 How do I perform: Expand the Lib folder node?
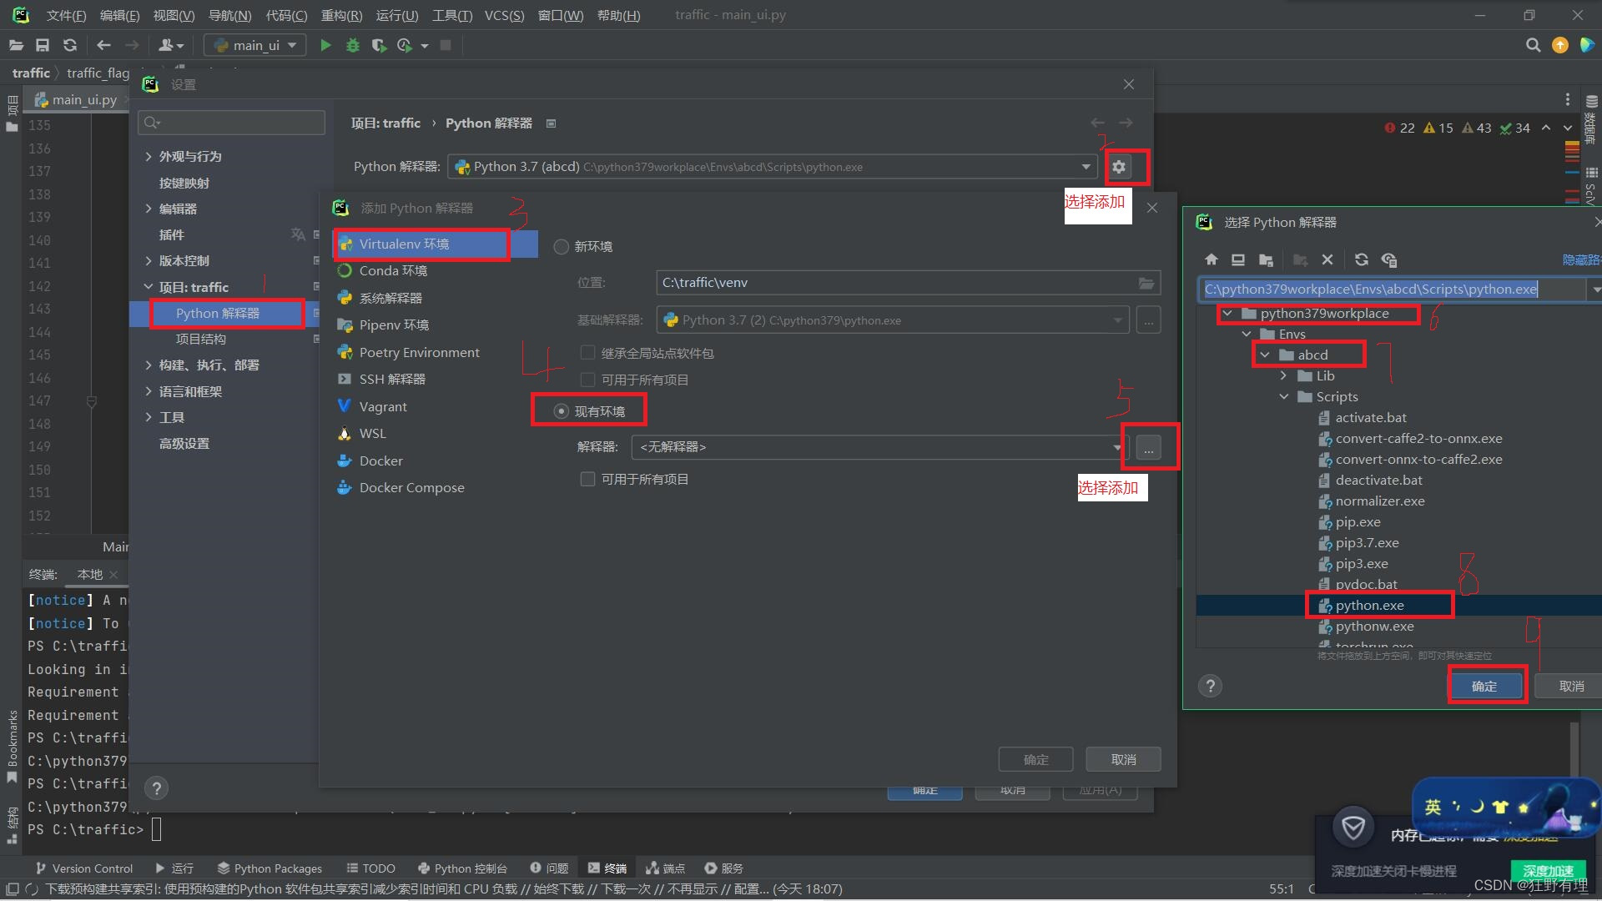click(x=1284, y=376)
